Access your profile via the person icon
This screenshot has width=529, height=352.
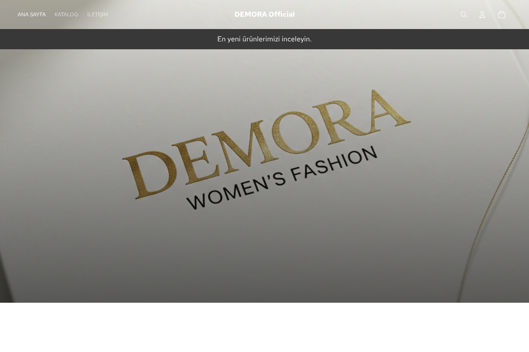(x=482, y=14)
